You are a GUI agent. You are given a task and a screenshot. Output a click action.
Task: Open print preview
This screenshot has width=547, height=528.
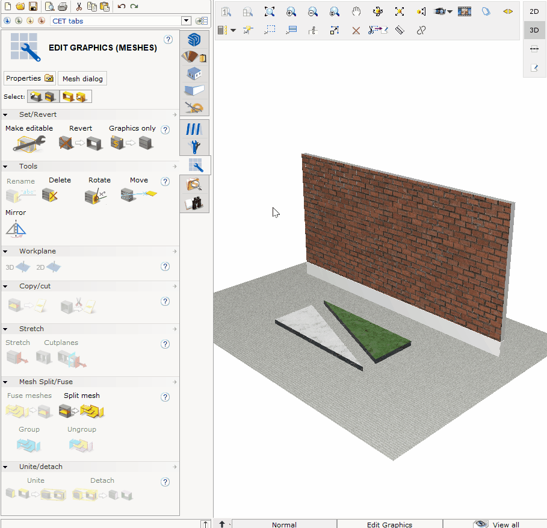(50, 6)
